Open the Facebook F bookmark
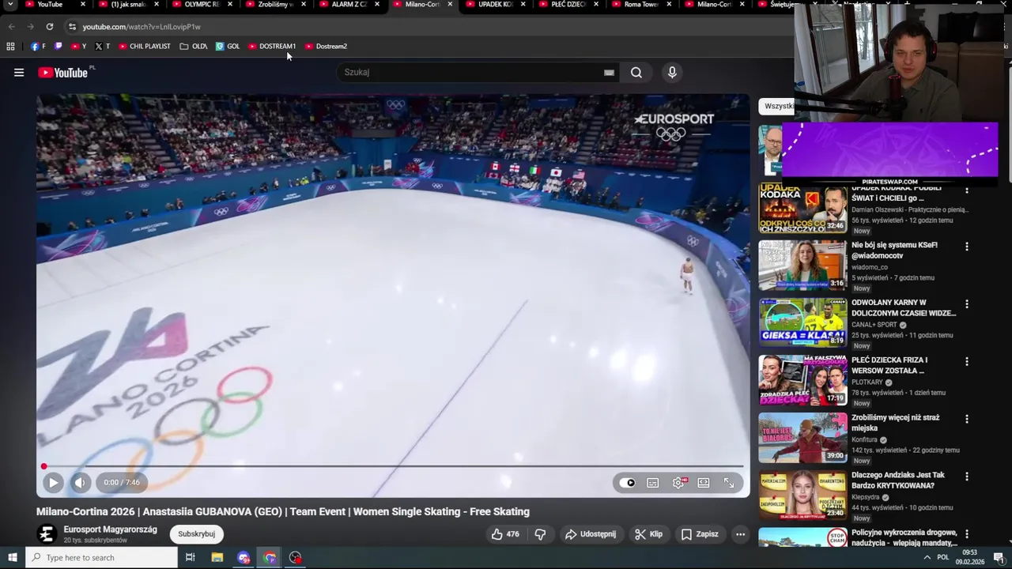The image size is (1012, 569). (38, 47)
